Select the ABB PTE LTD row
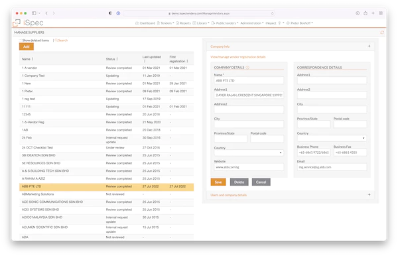Image resolution: width=398 pixels, height=256 pixels. coord(107,186)
